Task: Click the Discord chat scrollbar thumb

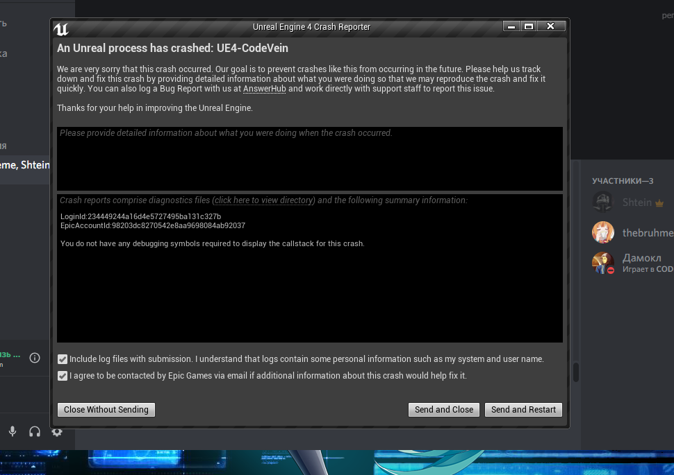Action: click(576, 372)
